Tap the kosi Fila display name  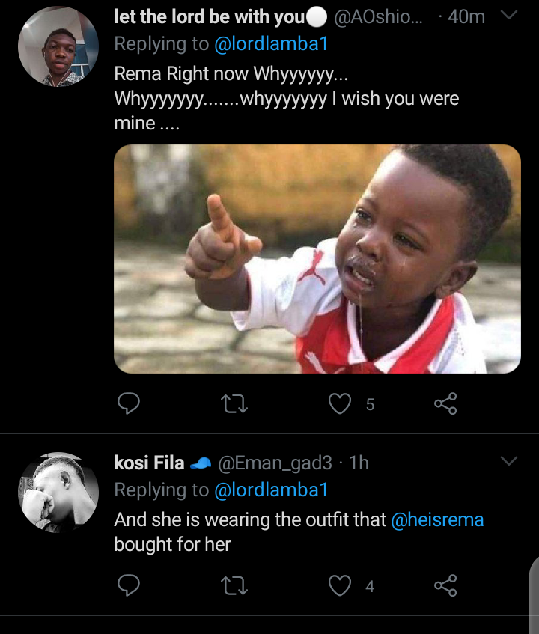point(149,463)
